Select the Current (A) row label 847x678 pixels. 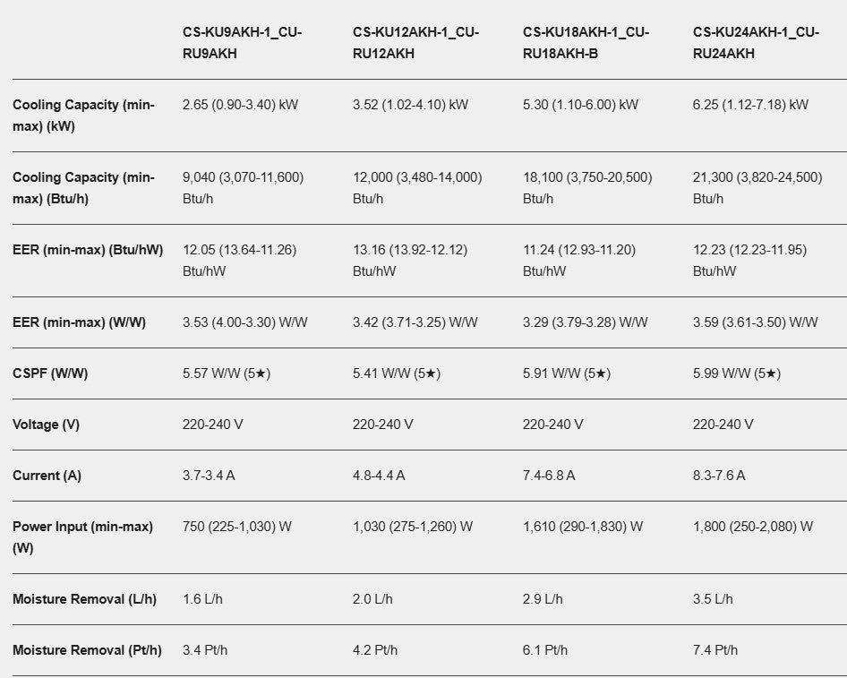pyautogui.click(x=47, y=476)
